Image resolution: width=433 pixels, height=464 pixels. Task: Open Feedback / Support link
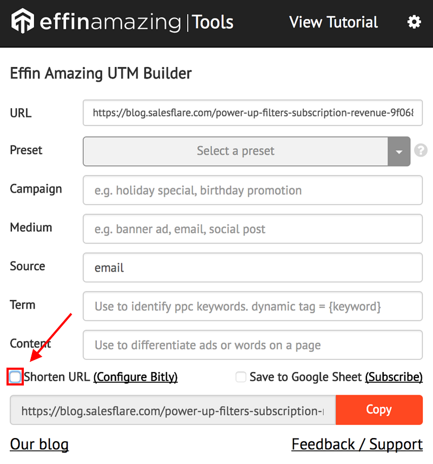(x=357, y=445)
